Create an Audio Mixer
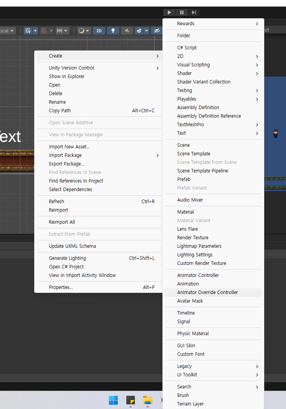 click(213, 200)
